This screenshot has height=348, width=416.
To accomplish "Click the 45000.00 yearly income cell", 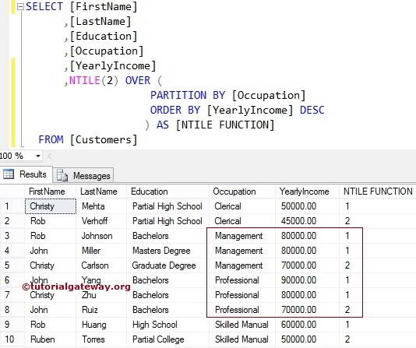I will (308, 221).
